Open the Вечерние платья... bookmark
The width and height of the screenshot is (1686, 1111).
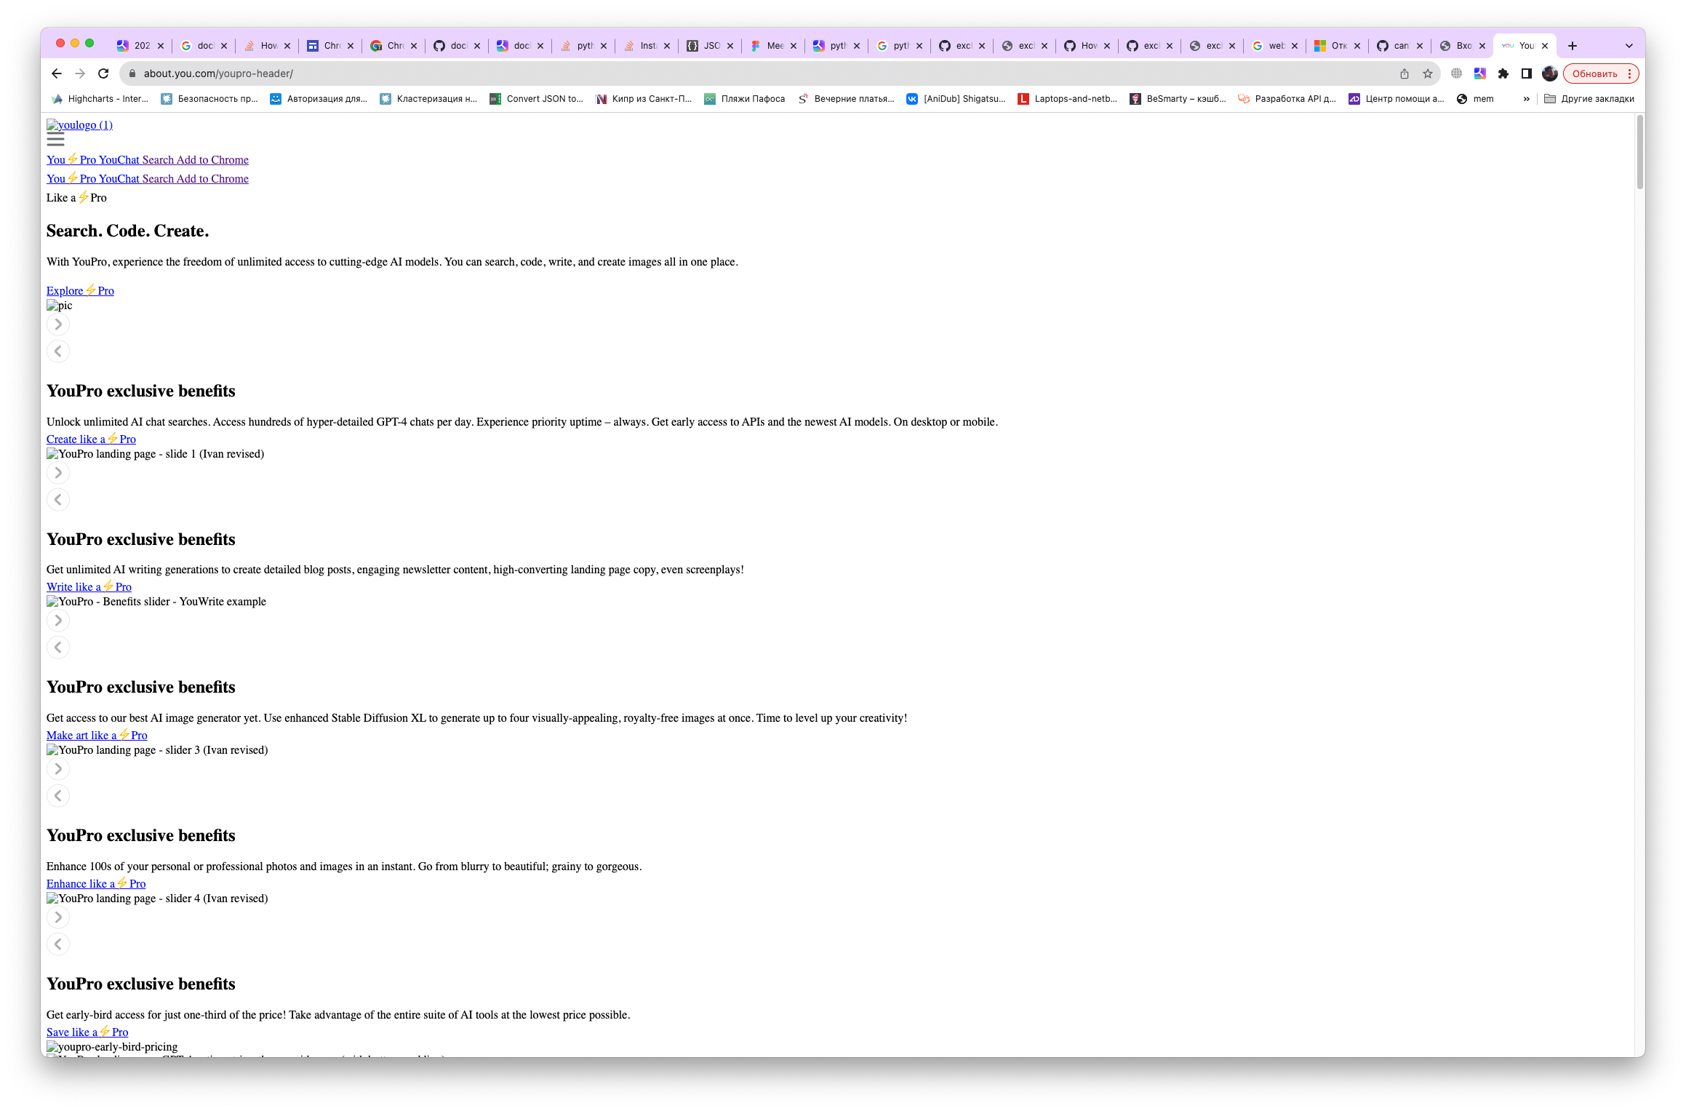point(847,99)
